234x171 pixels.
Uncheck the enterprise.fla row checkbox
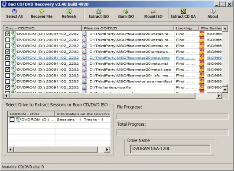[x=8, y=87]
